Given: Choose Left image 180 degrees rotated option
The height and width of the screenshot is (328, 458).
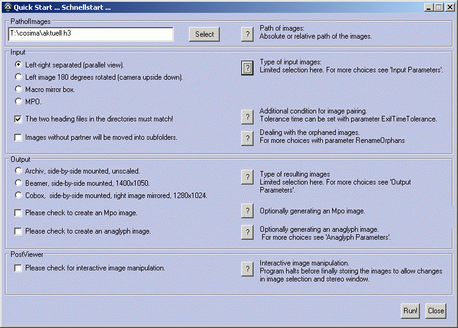Looking at the screenshot, I should point(18,77).
